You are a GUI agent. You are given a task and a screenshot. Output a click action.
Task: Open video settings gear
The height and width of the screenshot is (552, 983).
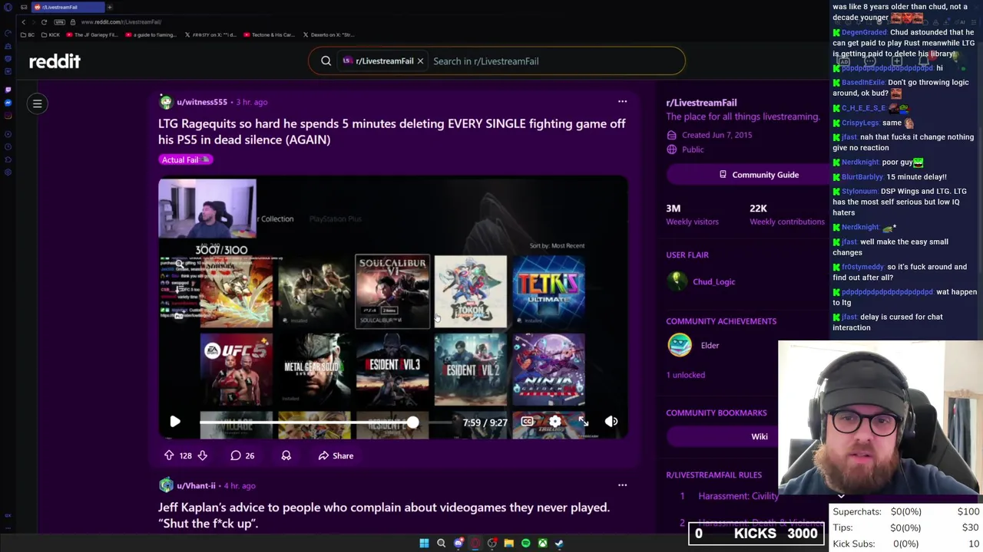pos(555,422)
